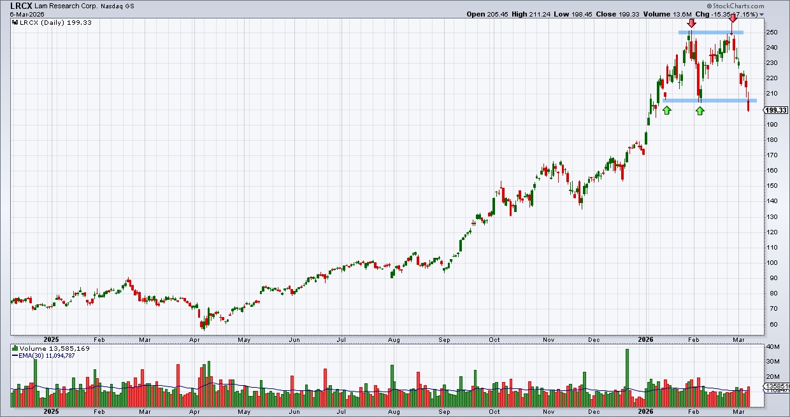790x417 pixels.
Task: Click the 40M volume axis label
Action: (x=773, y=347)
